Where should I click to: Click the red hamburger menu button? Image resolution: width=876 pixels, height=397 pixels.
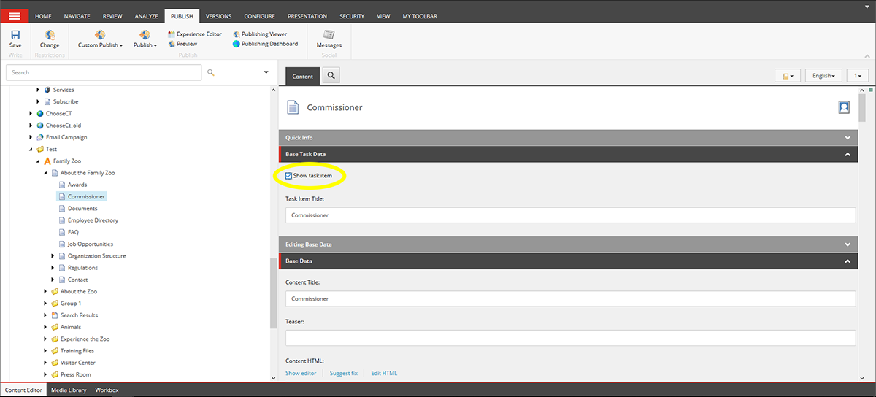click(15, 15)
